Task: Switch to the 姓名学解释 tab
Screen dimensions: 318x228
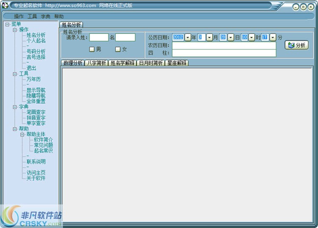Action: [x=123, y=63]
